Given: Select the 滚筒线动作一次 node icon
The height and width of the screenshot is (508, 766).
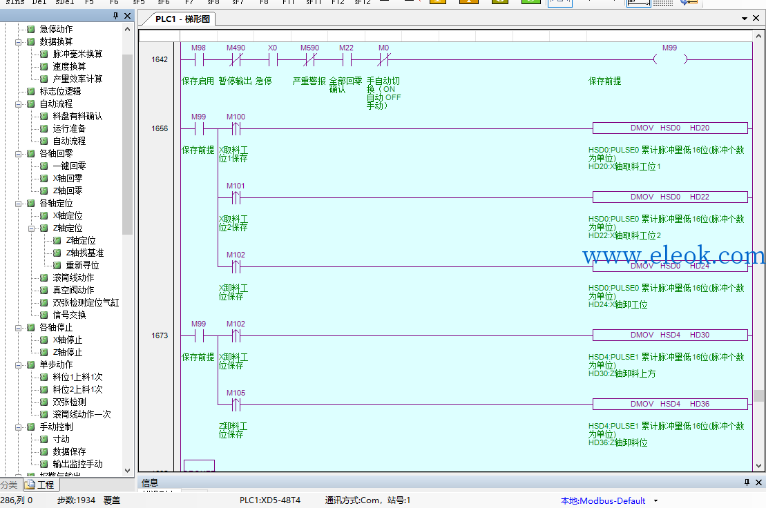Looking at the screenshot, I should coord(44,414).
